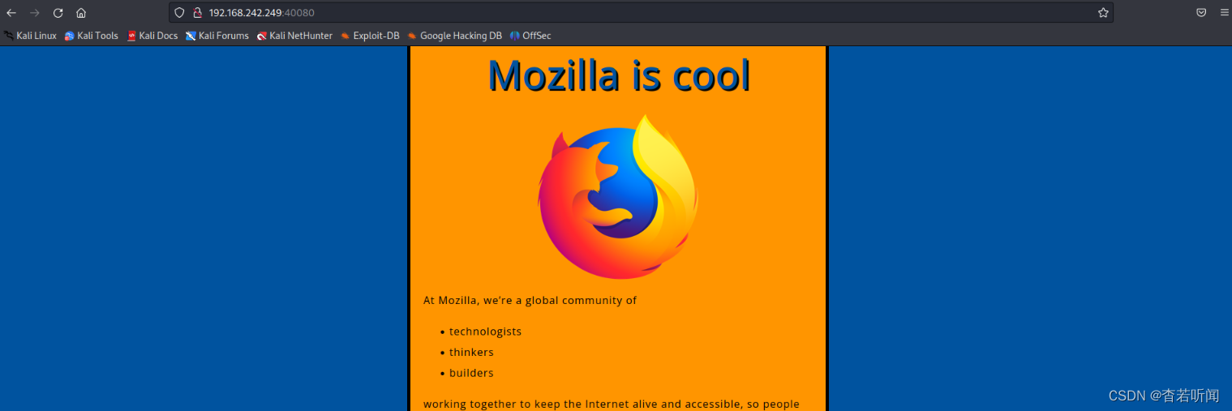Open the Kali Docs bookmark

click(x=152, y=36)
